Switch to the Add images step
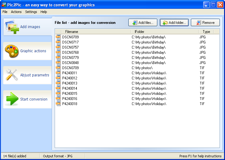The width and height of the screenshot is (225, 160). tap(27, 27)
